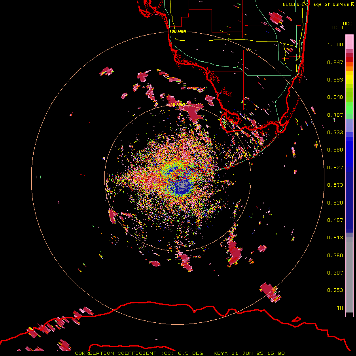The width and height of the screenshot is (356, 356).
Task: Click the 0.467 scale value
Action: coord(335,220)
